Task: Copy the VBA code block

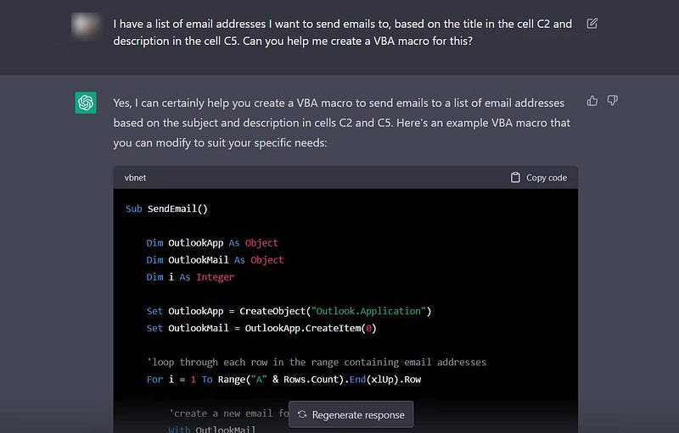Action: [539, 178]
